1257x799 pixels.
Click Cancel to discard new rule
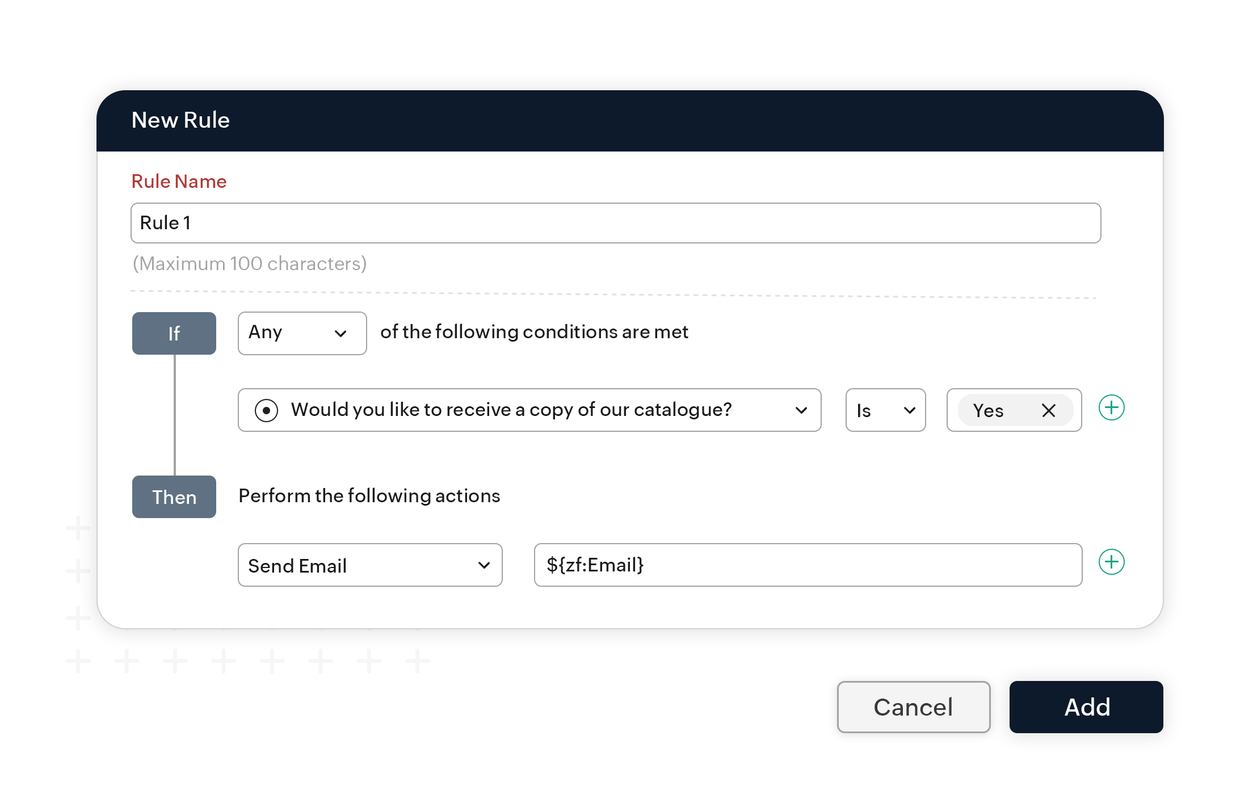coord(913,705)
